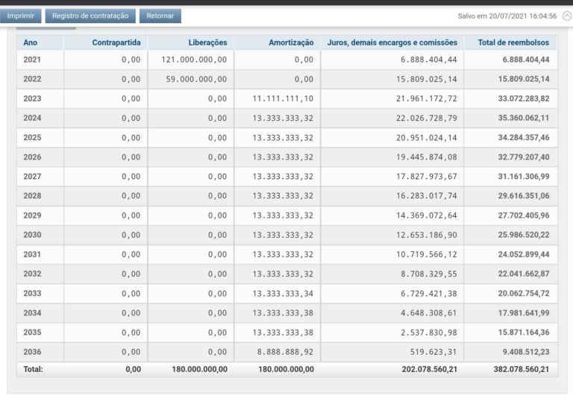Click the Imprimir button
This screenshot has width=573, height=413.
pos(20,16)
